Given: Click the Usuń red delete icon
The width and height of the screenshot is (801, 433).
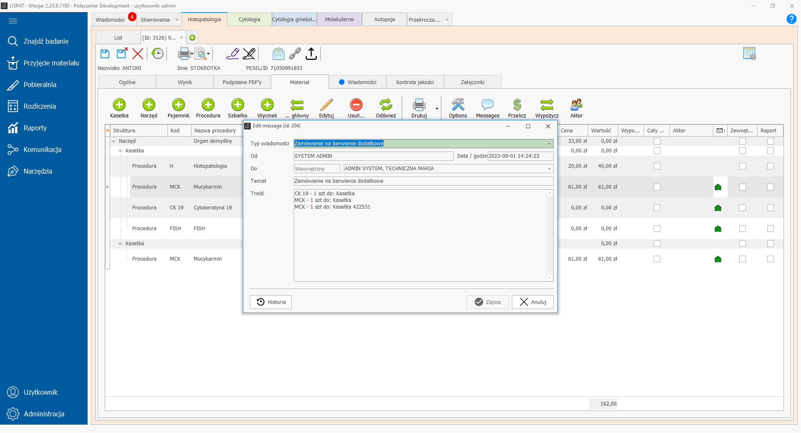Looking at the screenshot, I should [x=356, y=105].
